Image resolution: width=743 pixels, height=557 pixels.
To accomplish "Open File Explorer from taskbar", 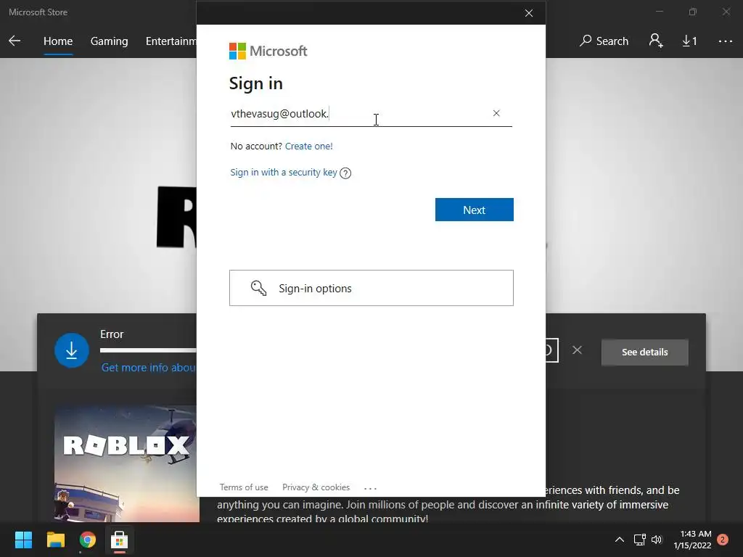I will tap(55, 540).
